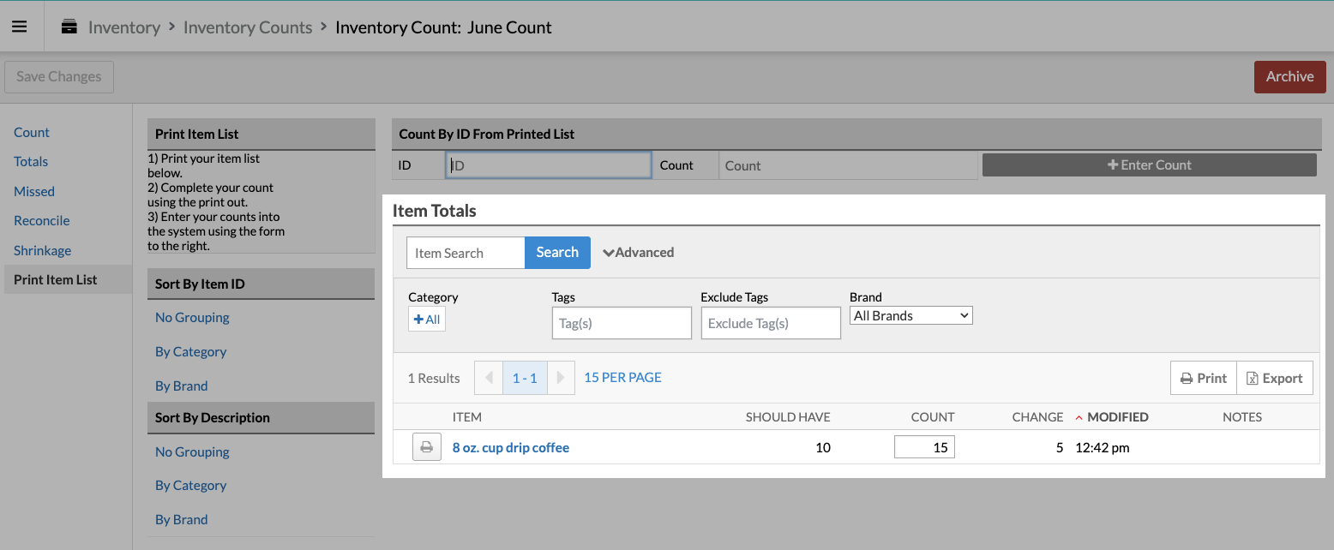Click the Should Have value 10
1334x550 pixels.
point(823,447)
